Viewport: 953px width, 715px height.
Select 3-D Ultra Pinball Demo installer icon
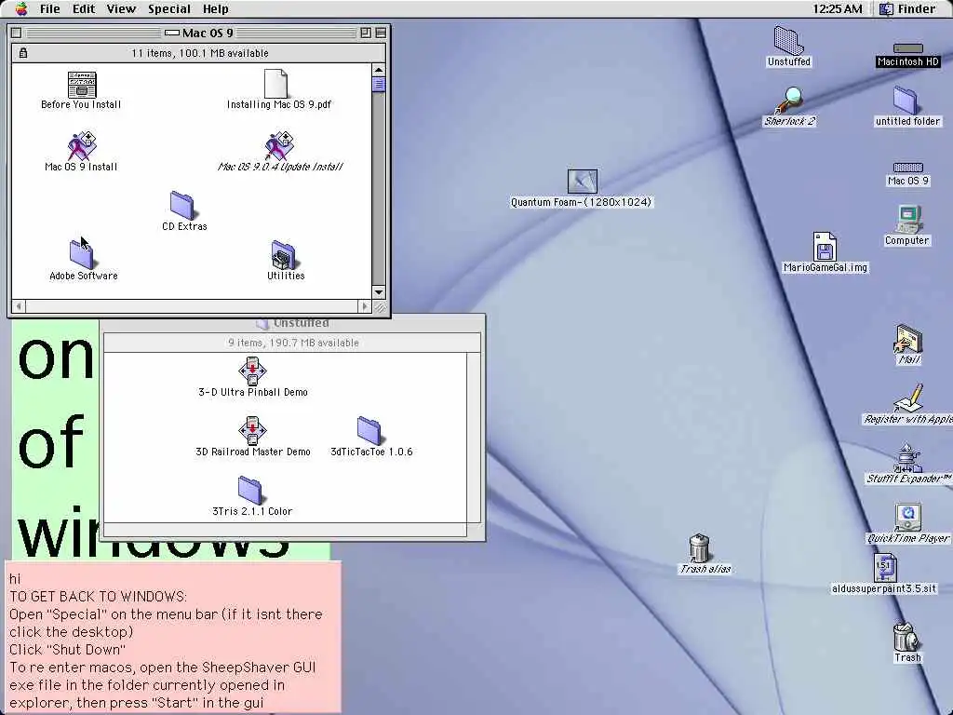pos(252,371)
